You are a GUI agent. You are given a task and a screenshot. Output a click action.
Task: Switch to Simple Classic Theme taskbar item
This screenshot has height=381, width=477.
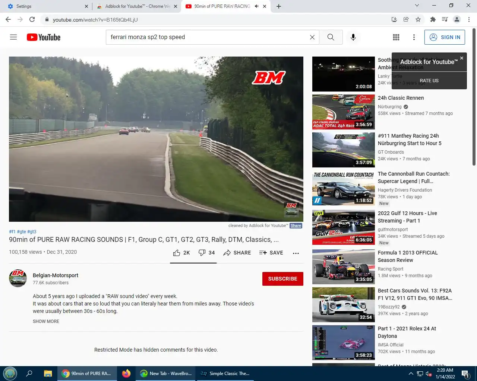point(225,374)
